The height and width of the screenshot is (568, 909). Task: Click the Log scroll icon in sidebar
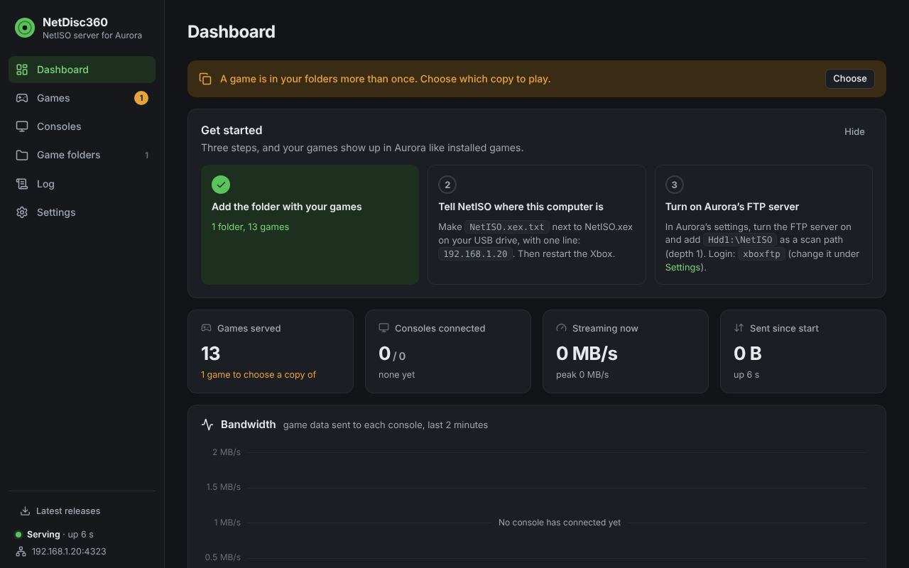[22, 184]
